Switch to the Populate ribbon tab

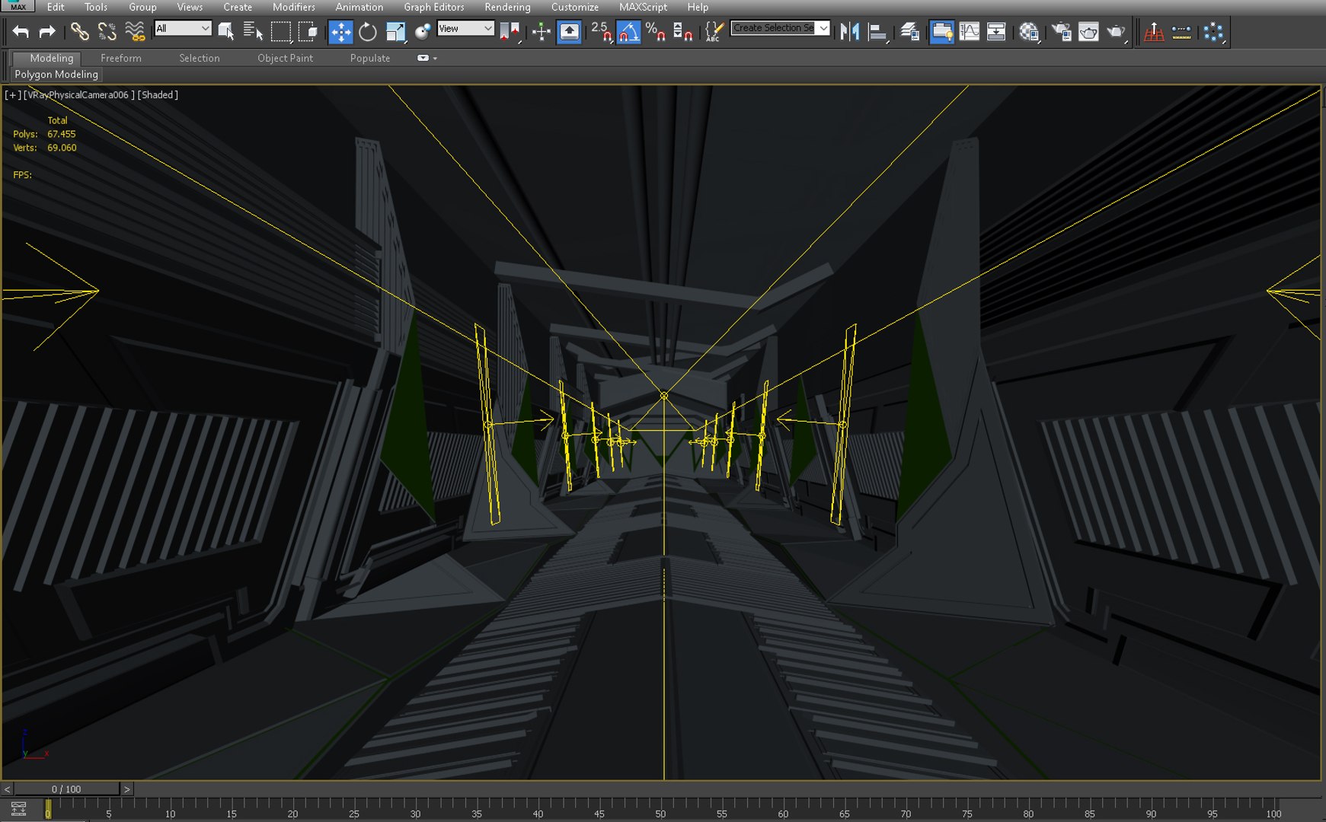coord(370,58)
